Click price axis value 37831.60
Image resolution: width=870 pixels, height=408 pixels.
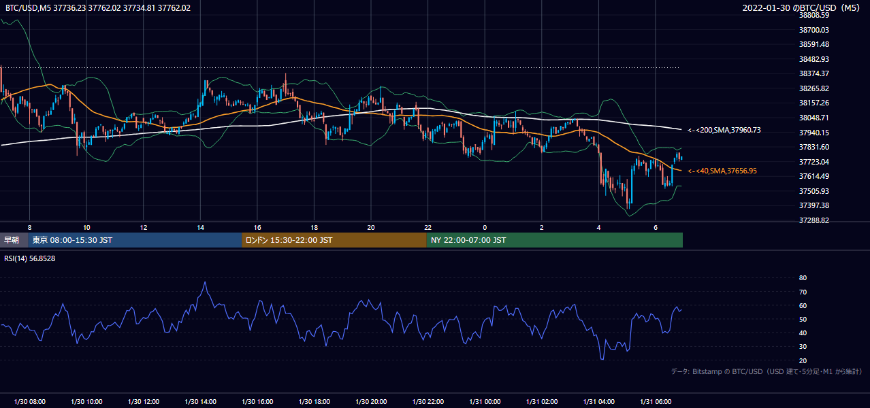tap(814, 147)
